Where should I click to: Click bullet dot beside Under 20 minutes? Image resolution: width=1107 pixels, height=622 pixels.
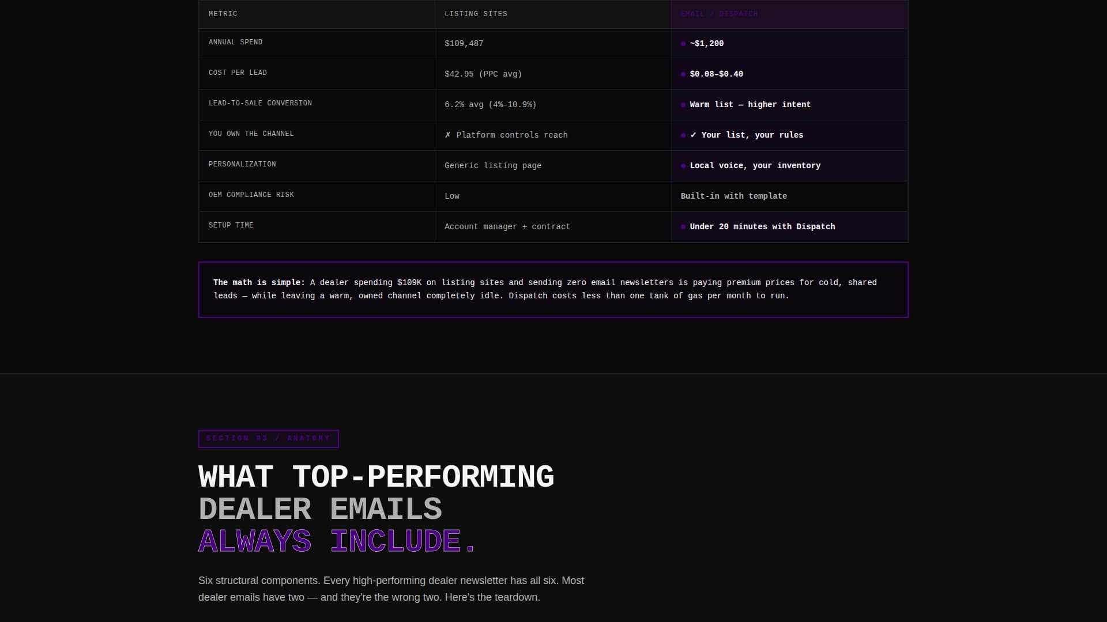coord(683,227)
